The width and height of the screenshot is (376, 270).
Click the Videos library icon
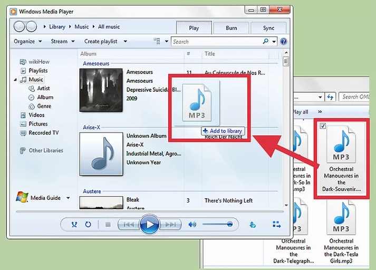[x=23, y=115]
